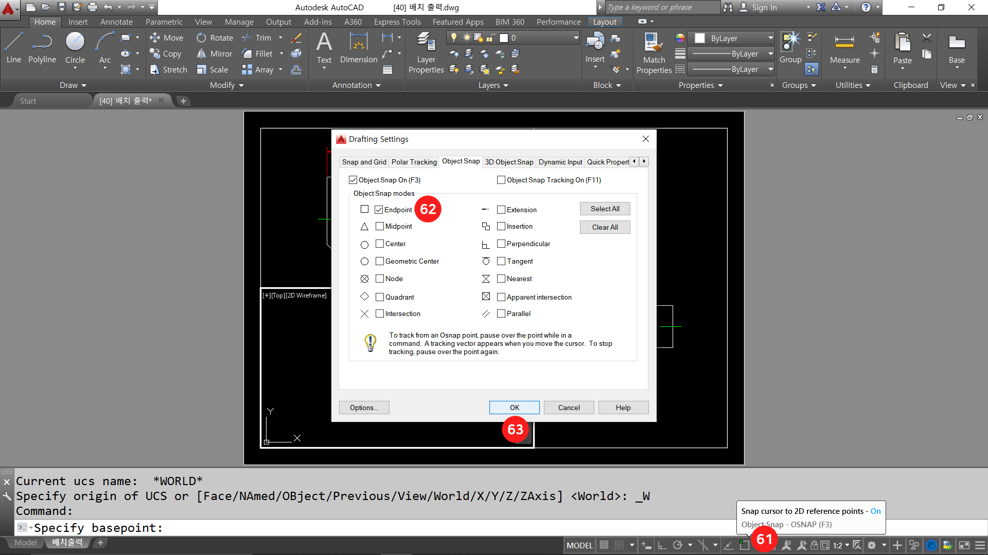Viewport: 988px width, 555px height.
Task: Open the Annotate ribbon tab
Action: coord(116,22)
